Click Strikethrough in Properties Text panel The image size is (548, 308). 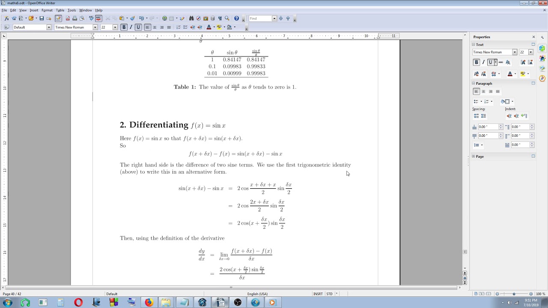pyautogui.click(x=501, y=62)
